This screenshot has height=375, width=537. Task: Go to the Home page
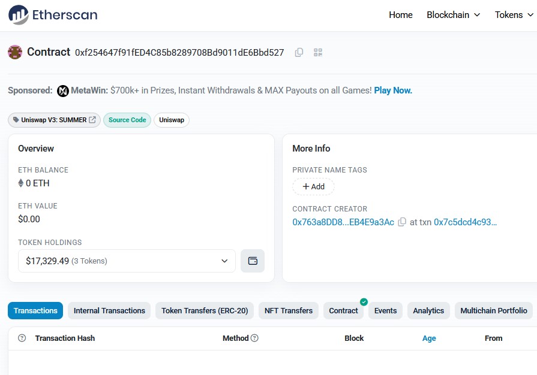tap(401, 15)
